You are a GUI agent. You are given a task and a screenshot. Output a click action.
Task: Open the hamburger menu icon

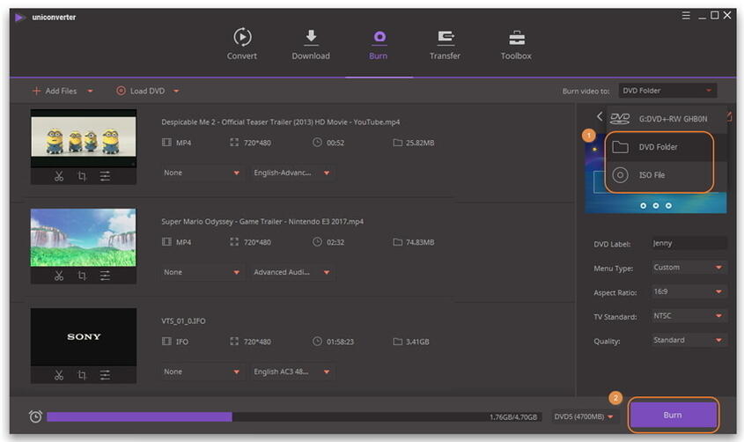[x=686, y=16]
